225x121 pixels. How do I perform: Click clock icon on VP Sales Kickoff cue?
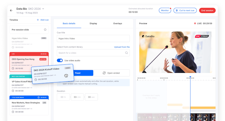(x=13, y=91)
